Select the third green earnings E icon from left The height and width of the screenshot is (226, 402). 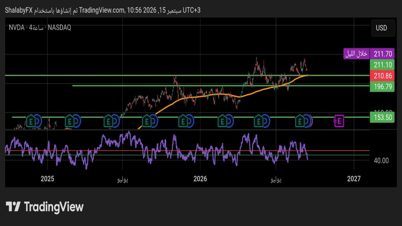(108, 121)
